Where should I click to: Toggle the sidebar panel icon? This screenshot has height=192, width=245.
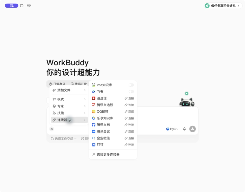tap(22, 5)
